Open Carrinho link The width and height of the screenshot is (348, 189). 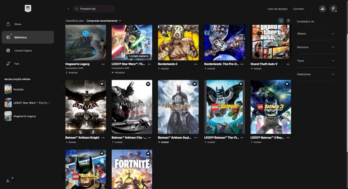(x=298, y=9)
